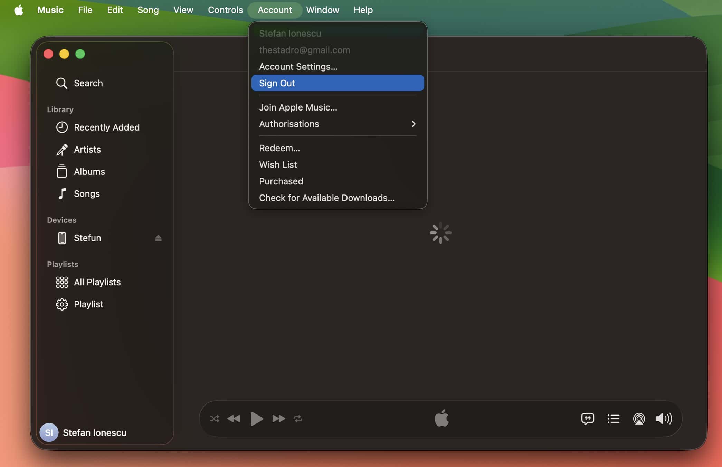Check for Available Downloads
The height and width of the screenshot is (467, 722).
(x=326, y=198)
